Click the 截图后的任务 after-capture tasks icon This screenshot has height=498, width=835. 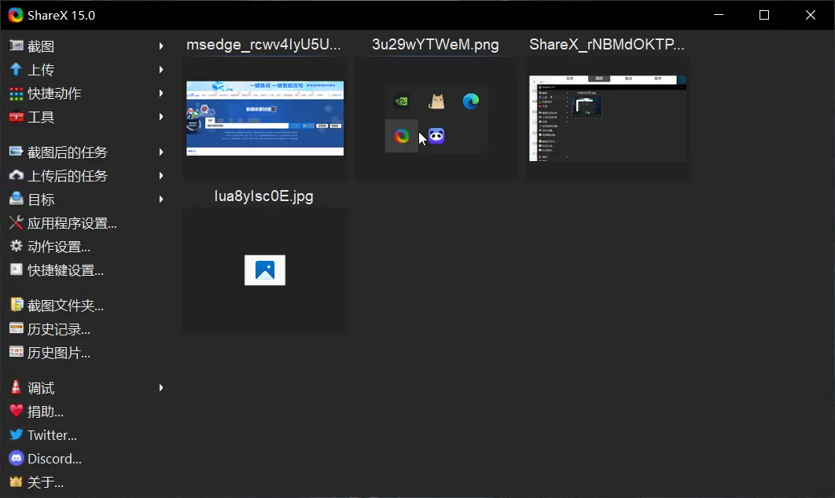(17, 152)
